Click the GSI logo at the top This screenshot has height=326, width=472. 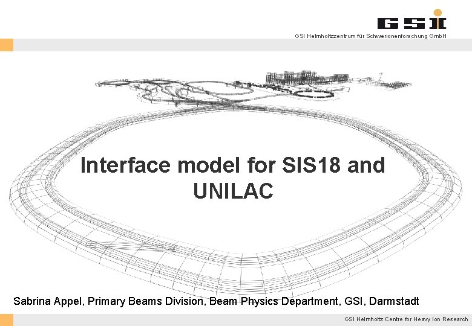tap(412, 19)
